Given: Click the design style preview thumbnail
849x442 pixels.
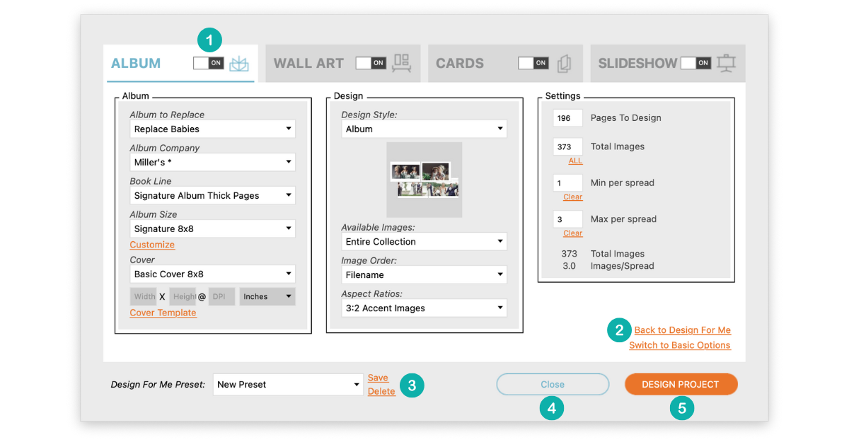Looking at the screenshot, I should click(424, 180).
